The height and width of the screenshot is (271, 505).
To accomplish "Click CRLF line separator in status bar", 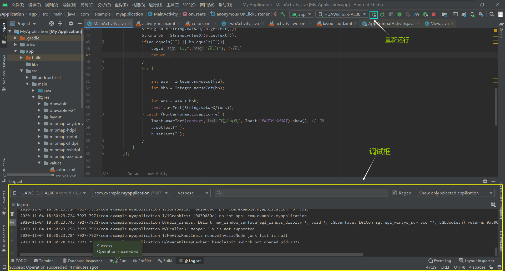I will click(445, 267).
